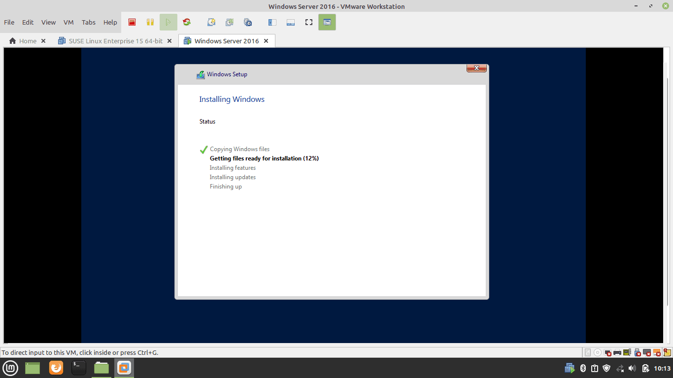Click 'Getting files ready for installation (12%)'
673x378 pixels.
(264, 158)
